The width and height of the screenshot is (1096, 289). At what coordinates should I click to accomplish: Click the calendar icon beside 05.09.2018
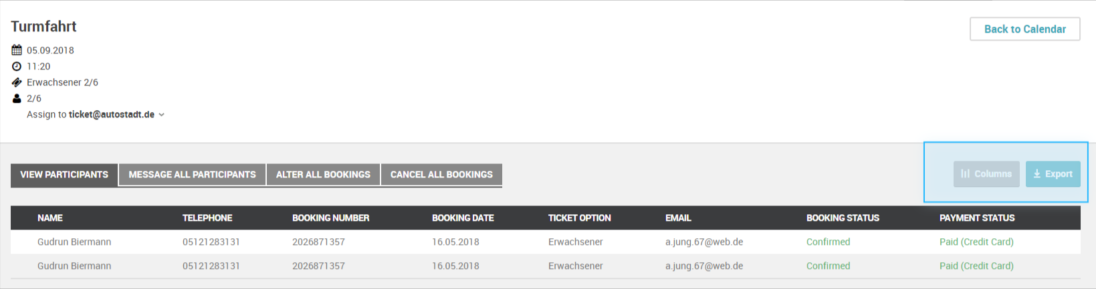point(17,50)
